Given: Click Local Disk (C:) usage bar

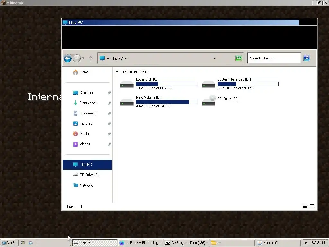Looking at the screenshot, I should click(166, 84).
